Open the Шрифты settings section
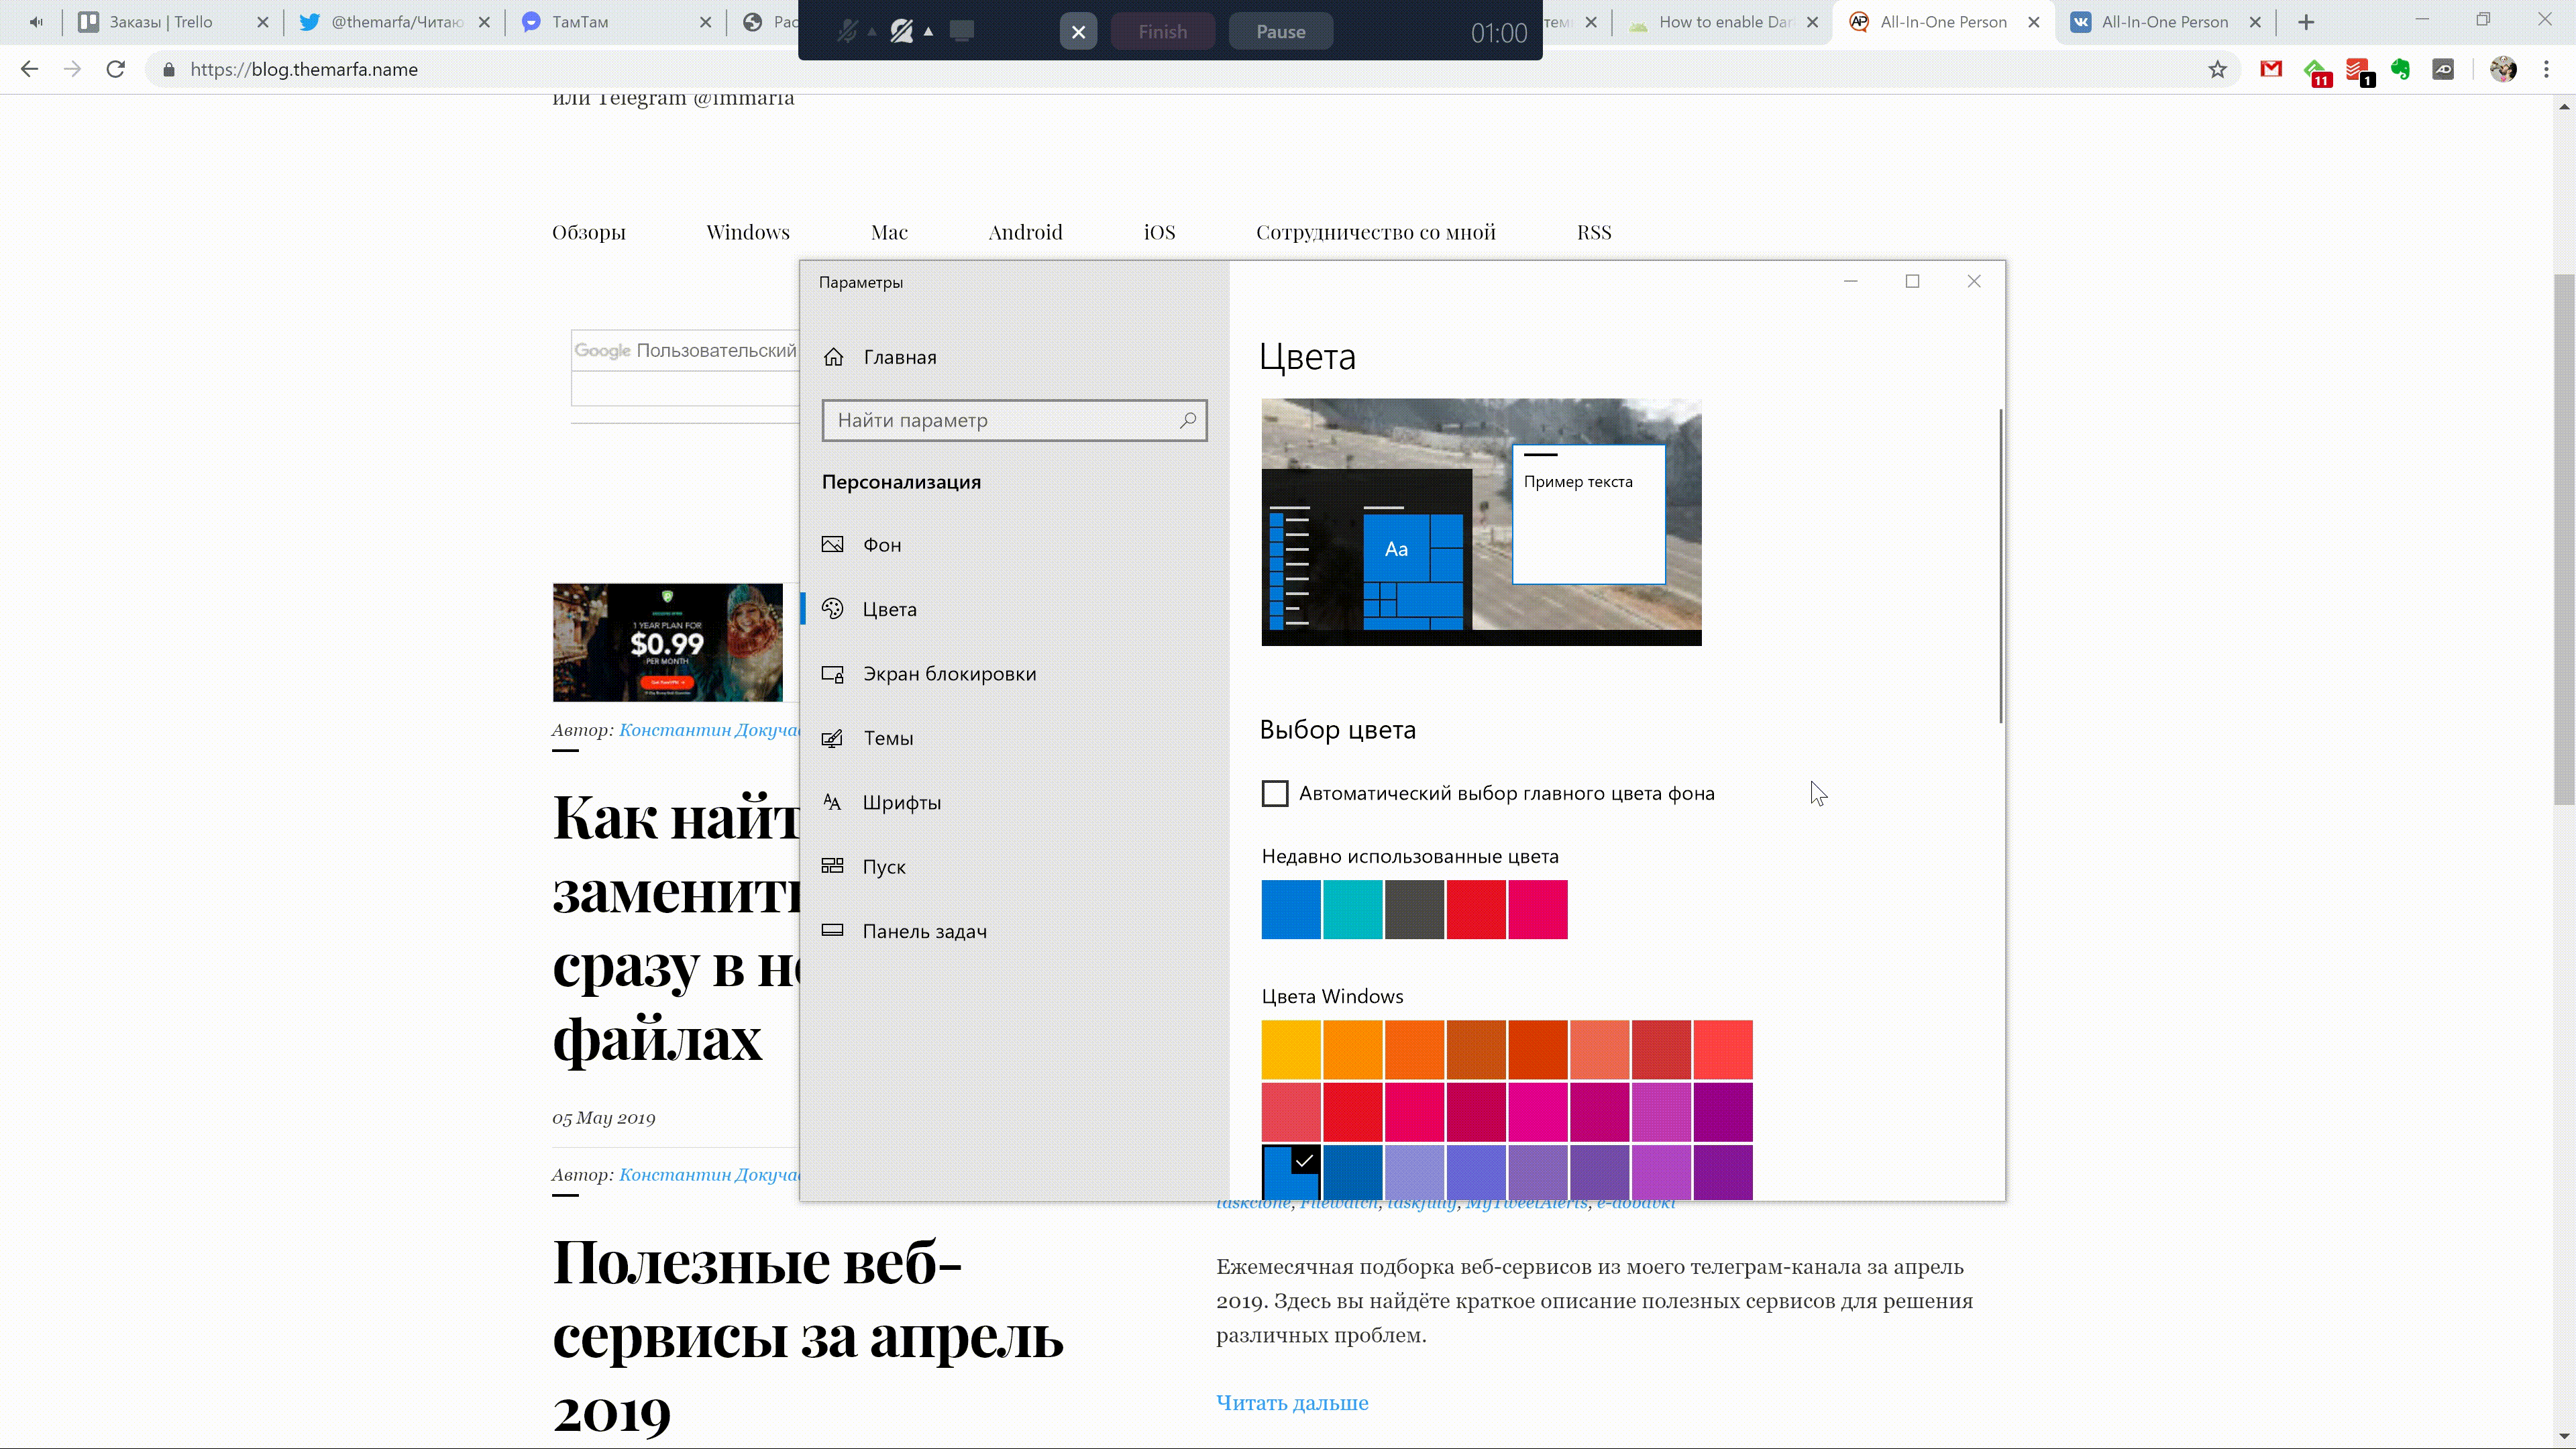Image resolution: width=2576 pixels, height=1449 pixels. pyautogui.click(x=901, y=802)
